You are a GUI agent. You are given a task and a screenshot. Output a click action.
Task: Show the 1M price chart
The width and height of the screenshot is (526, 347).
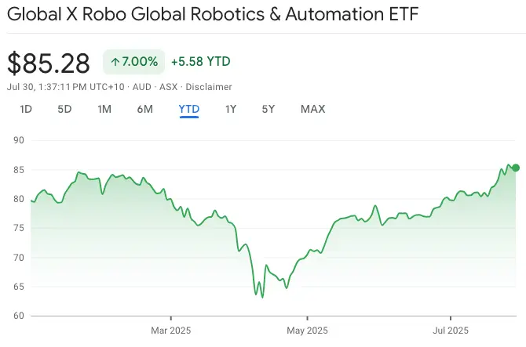tap(104, 109)
